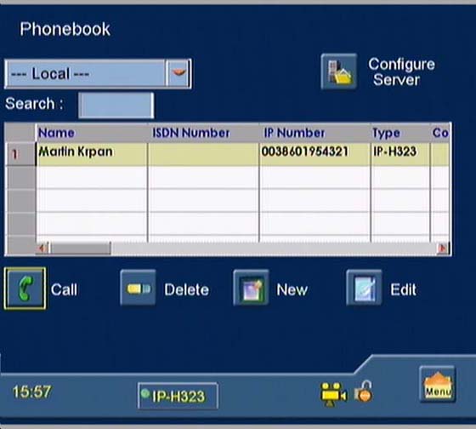This screenshot has height=429, width=476.
Task: Click the green phone Call icon
Action: tap(25, 289)
